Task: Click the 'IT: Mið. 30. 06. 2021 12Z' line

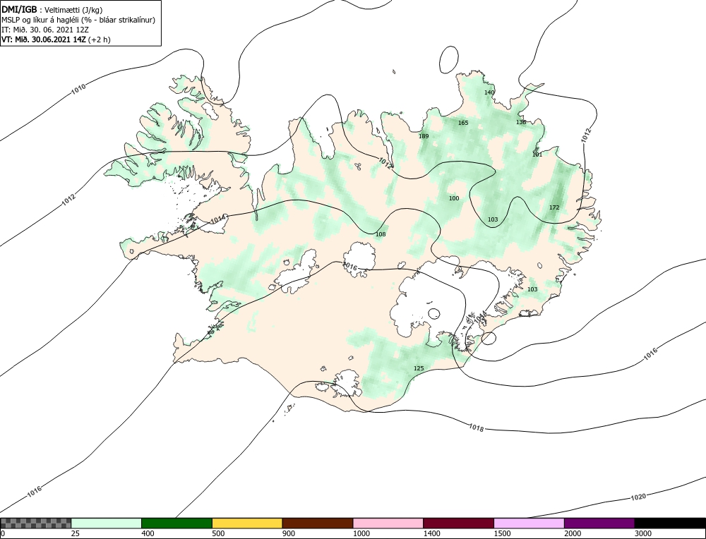Action: (45, 30)
